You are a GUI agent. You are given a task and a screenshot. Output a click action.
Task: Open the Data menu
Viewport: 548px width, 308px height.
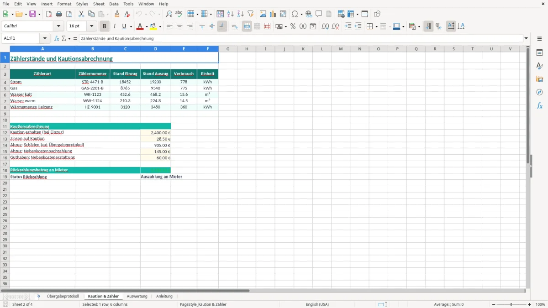point(114,4)
